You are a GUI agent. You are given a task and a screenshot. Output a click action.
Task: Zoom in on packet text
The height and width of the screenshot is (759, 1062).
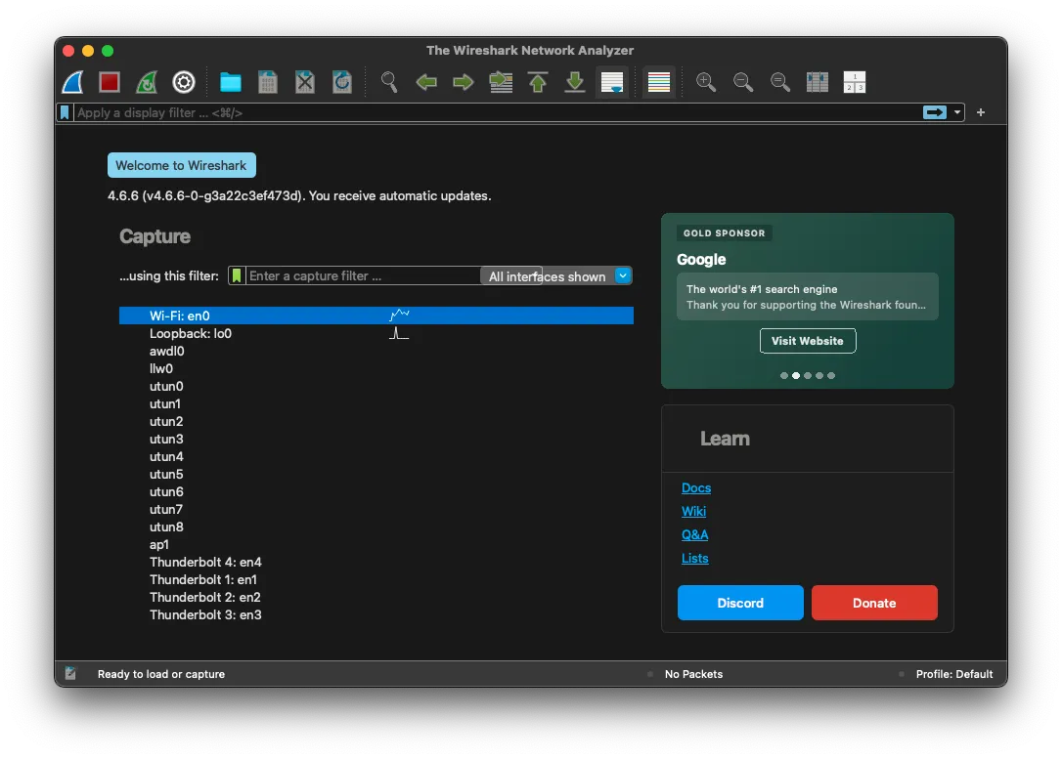click(706, 82)
